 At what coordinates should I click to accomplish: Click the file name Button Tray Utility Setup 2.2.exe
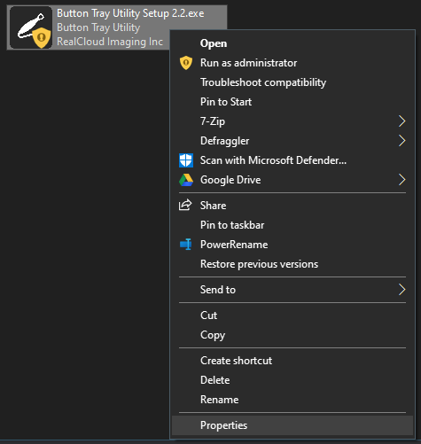click(130, 13)
